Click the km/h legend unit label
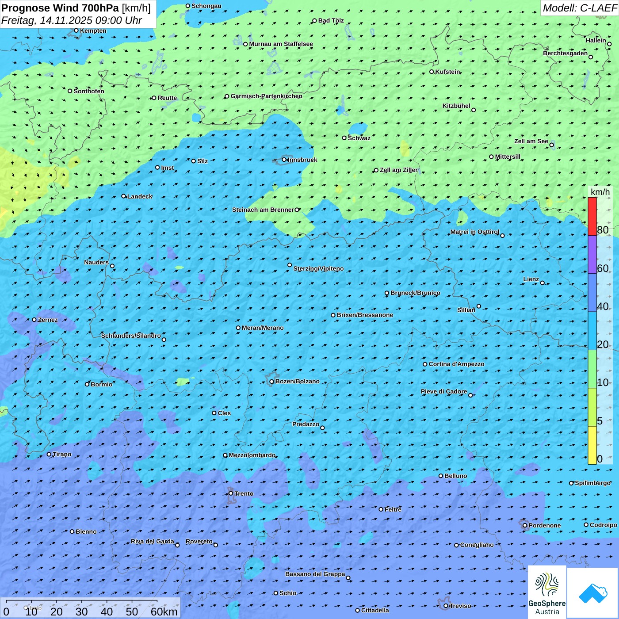Image resolution: width=619 pixels, height=619 pixels. click(x=600, y=192)
